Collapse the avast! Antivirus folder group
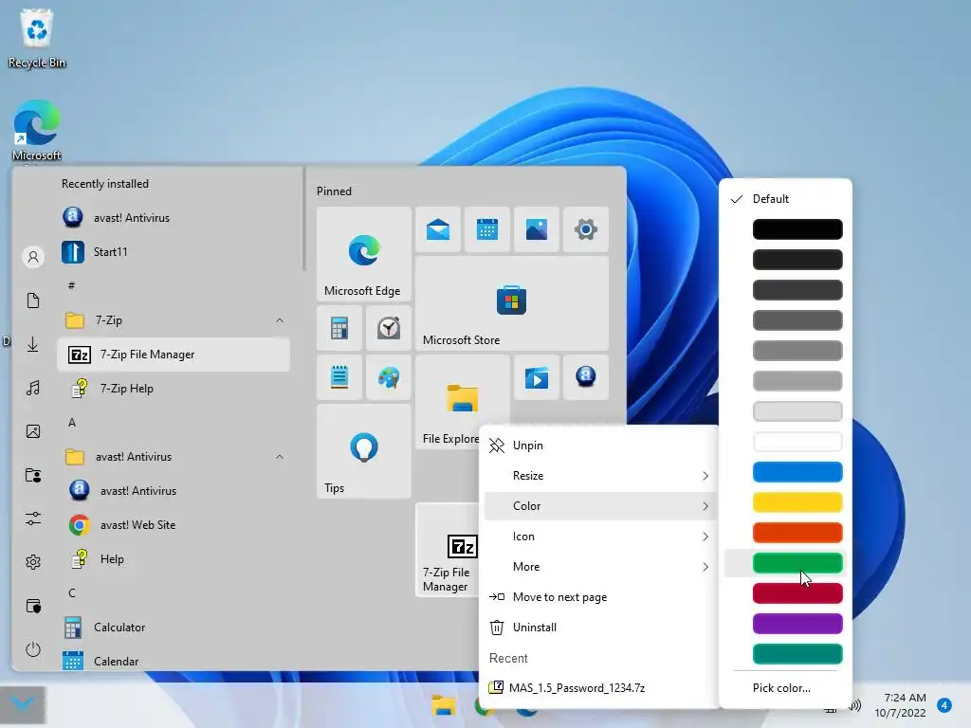971x728 pixels. [280, 457]
